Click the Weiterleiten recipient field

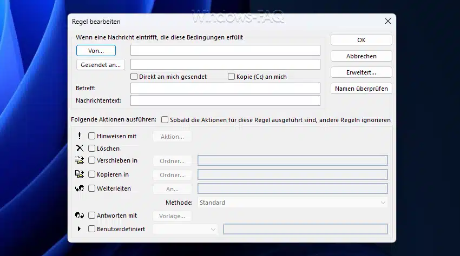[x=293, y=188]
